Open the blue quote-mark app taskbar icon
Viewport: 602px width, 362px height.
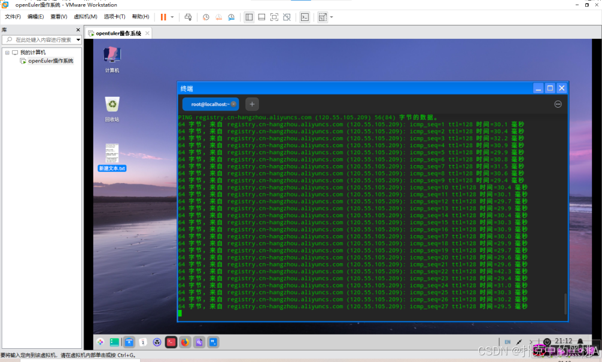point(213,342)
